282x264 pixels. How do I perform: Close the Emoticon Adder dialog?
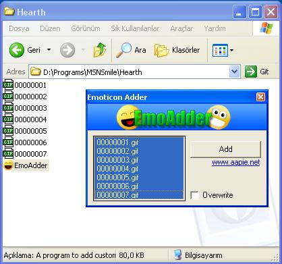coord(260,97)
